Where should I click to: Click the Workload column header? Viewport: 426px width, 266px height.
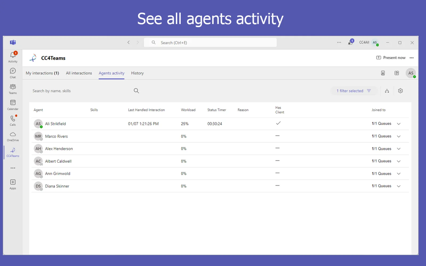point(188,110)
